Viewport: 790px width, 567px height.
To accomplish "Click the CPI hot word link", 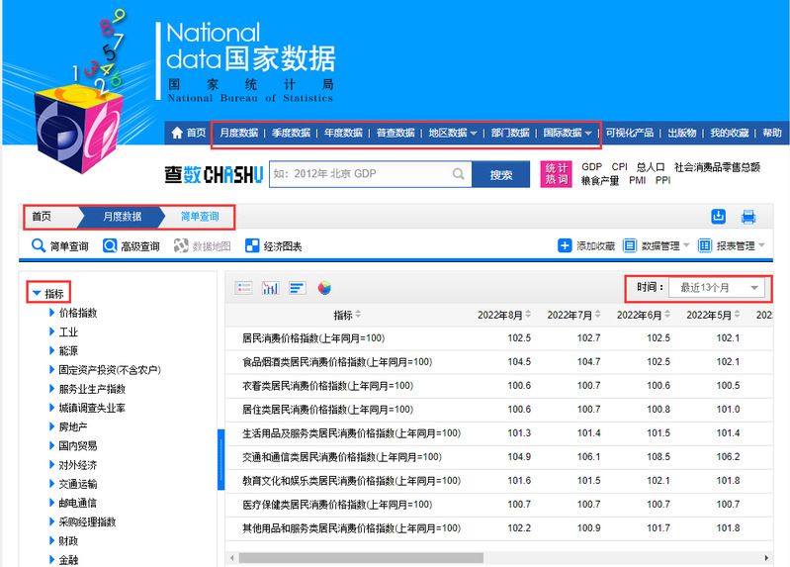I will tap(619, 167).
